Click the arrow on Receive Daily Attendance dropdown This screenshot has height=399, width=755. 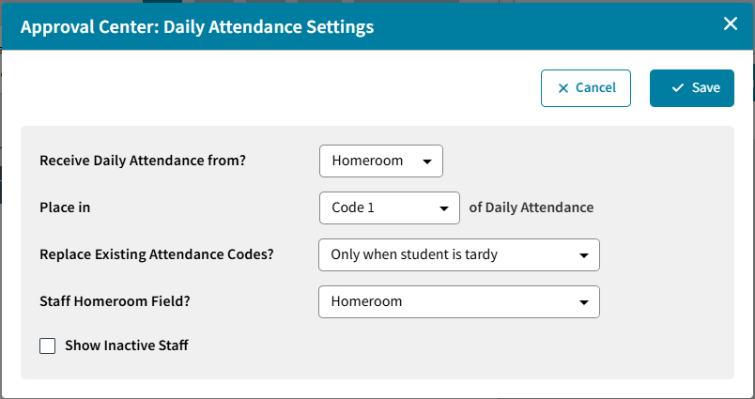pos(426,161)
